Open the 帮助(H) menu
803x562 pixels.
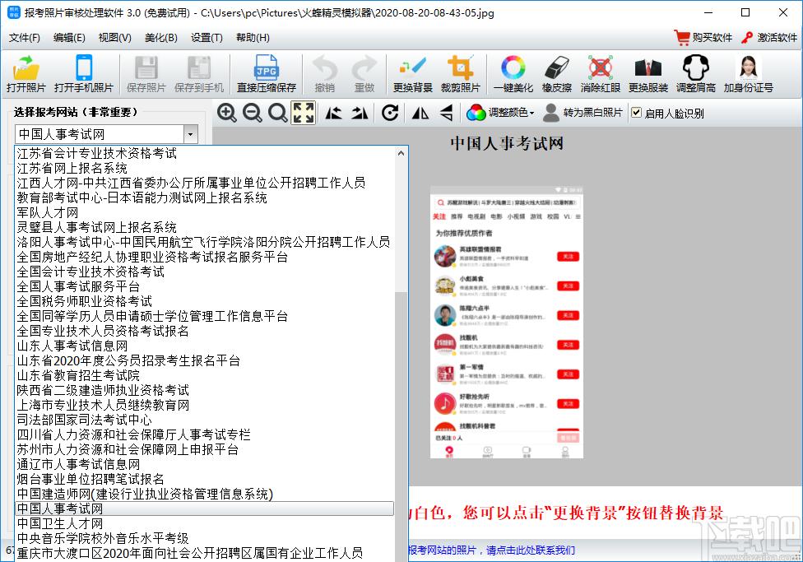coord(253,37)
